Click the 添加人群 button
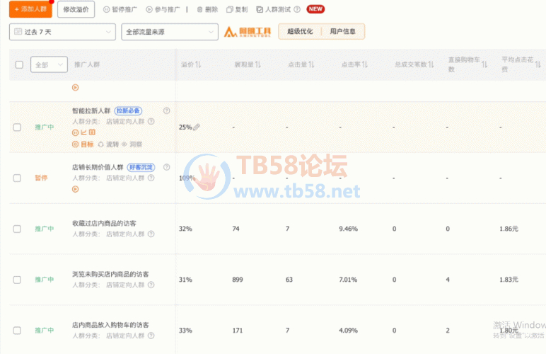This screenshot has width=546, height=354. (x=30, y=9)
